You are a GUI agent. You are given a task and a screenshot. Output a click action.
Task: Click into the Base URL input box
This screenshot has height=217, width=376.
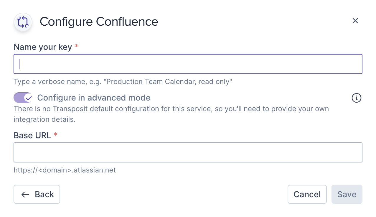(x=188, y=152)
